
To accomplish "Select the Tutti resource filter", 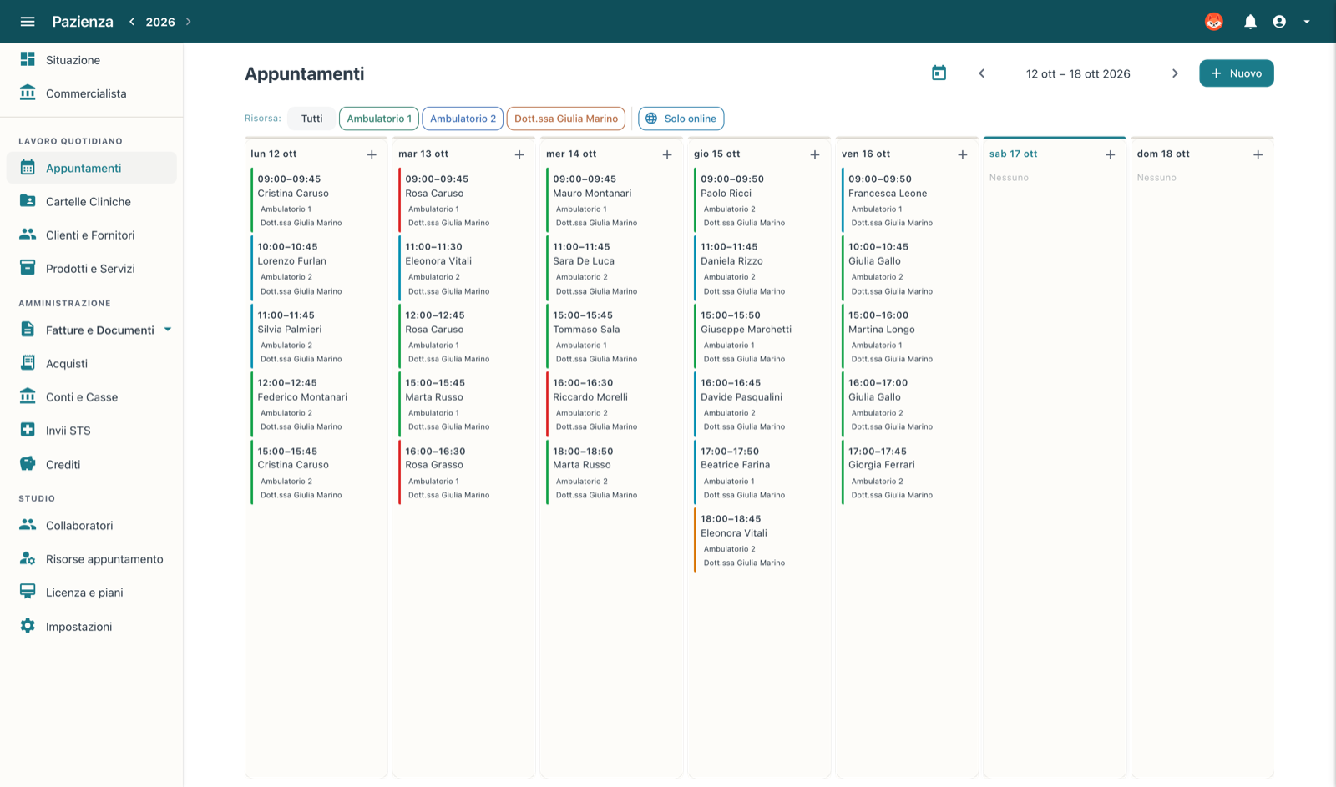I will point(311,119).
